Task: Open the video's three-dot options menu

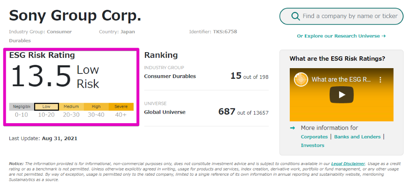Action: click(x=380, y=80)
